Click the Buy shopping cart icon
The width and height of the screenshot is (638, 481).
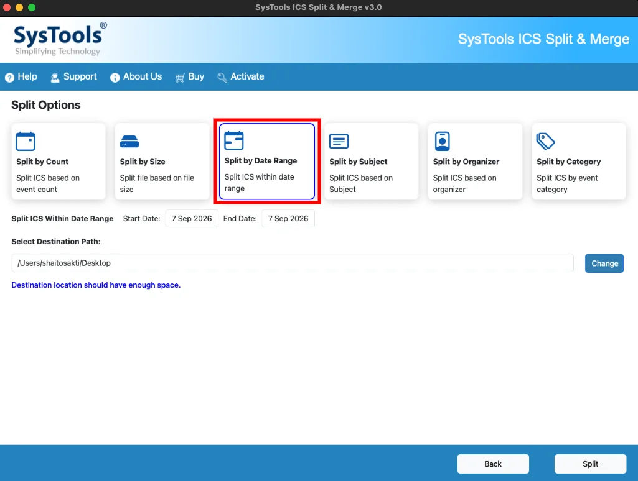[180, 77]
